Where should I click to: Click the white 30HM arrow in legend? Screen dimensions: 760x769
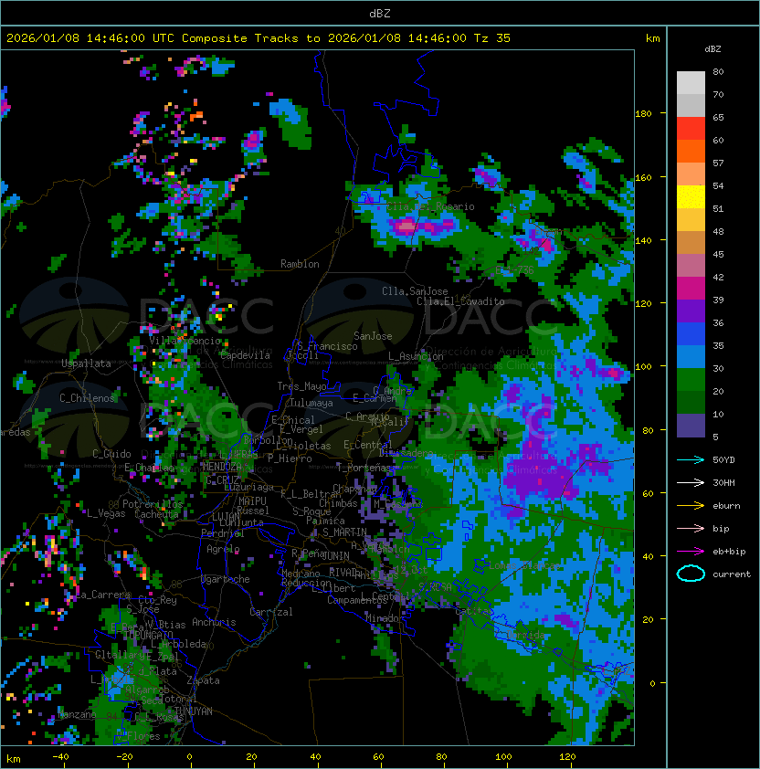[691, 482]
